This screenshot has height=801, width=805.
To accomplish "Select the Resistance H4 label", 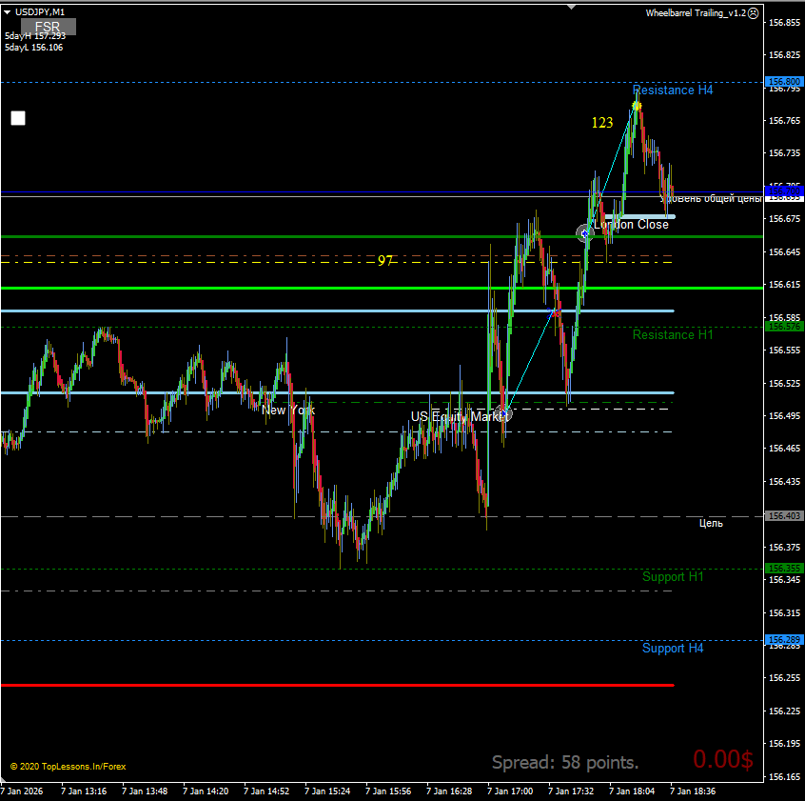I will point(673,90).
